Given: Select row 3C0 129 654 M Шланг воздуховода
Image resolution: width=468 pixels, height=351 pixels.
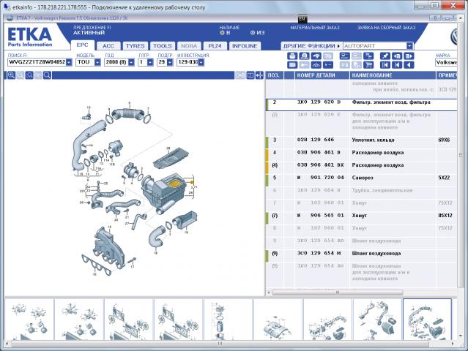Looking at the screenshot, I should coord(361,256).
